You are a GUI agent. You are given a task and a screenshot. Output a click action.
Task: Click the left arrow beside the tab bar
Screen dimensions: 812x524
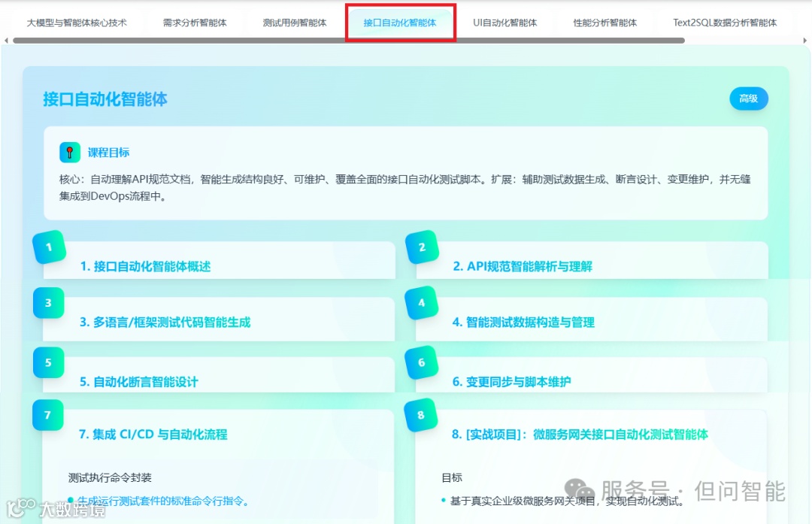coord(6,39)
